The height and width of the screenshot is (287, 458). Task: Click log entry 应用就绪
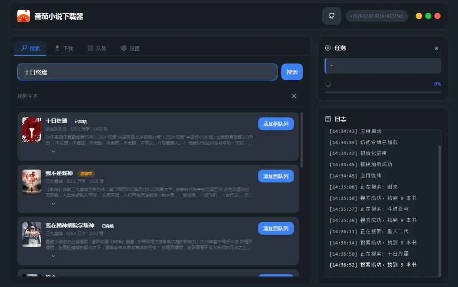(355, 175)
